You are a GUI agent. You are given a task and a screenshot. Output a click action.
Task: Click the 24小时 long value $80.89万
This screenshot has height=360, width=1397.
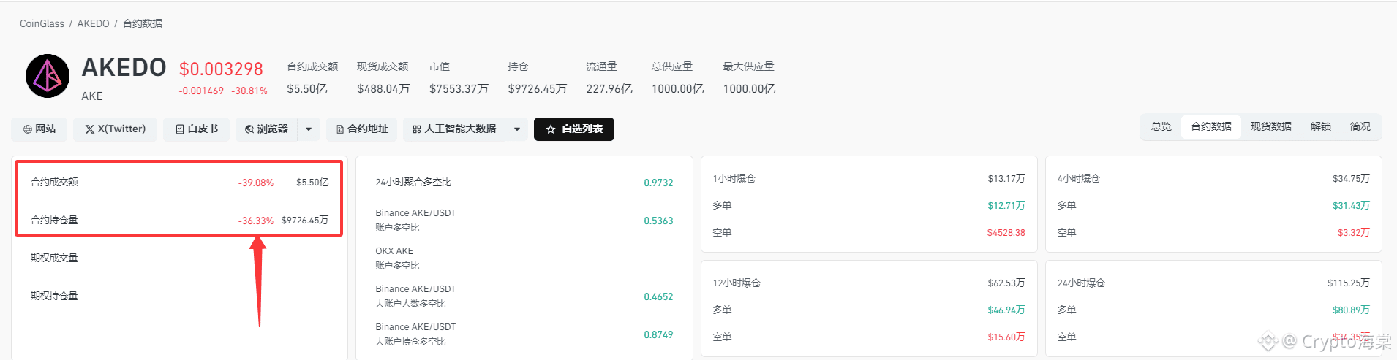pos(1351,310)
